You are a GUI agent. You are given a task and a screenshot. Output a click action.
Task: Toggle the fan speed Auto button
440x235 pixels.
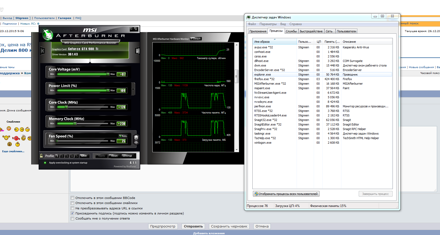[123, 136]
